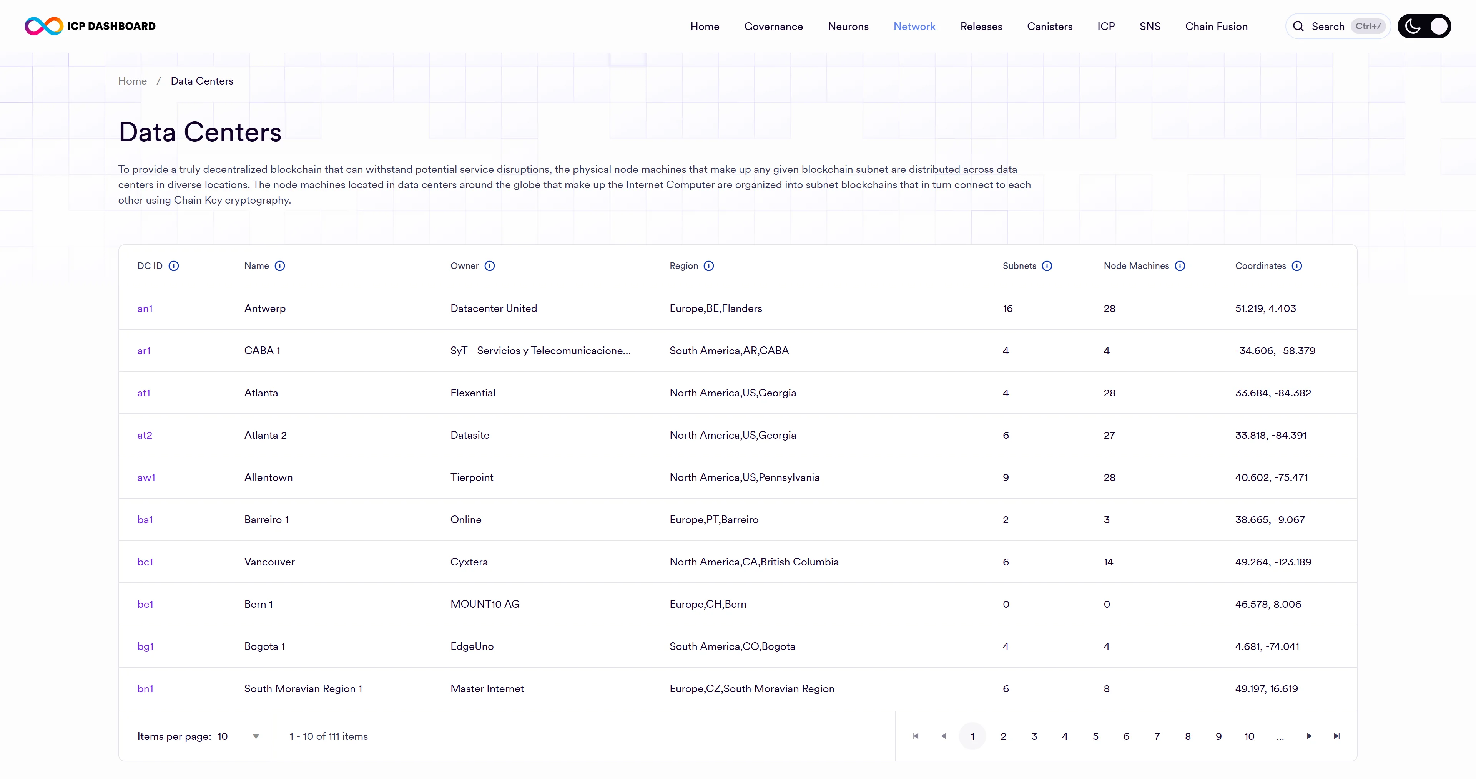Open the Neurons menu
The width and height of the screenshot is (1476, 779).
pyautogui.click(x=848, y=27)
